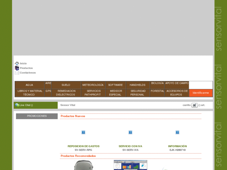Viewport: 227px width, 170px height.
Task: Click the EJK-H280710 product code
Action: (x=177, y=150)
